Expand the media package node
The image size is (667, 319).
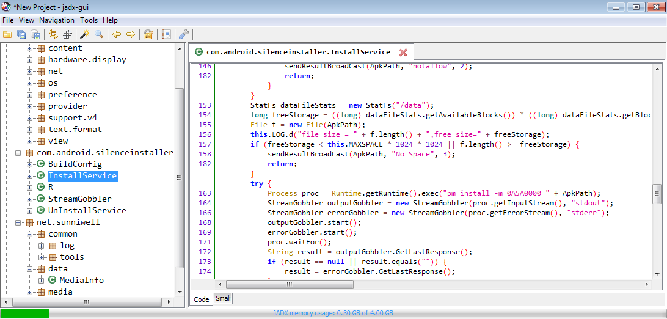click(x=30, y=292)
